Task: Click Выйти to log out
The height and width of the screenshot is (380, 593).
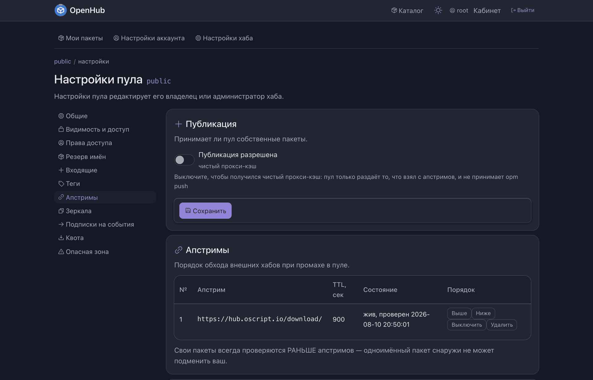Action: click(523, 10)
